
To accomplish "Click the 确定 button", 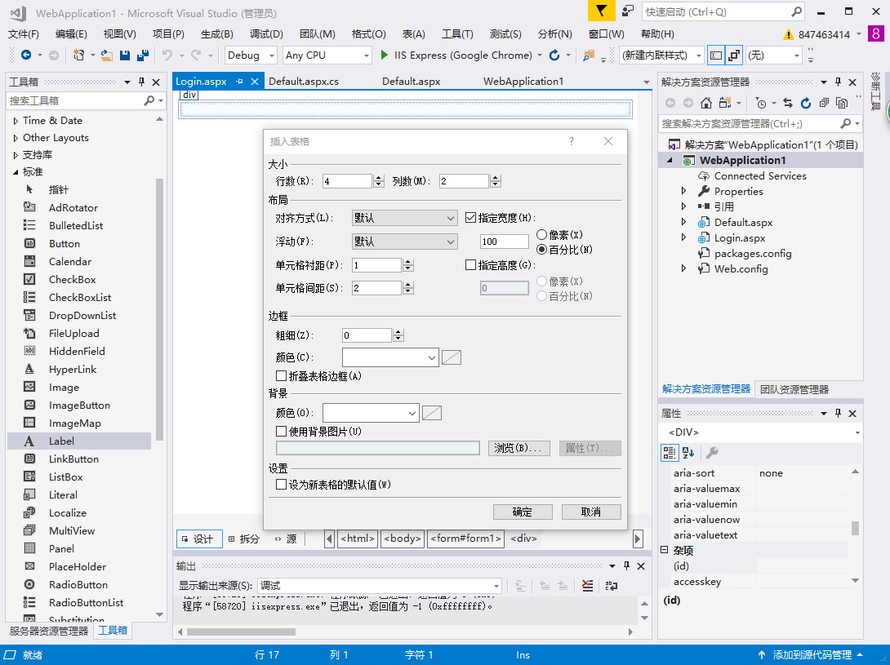I will [x=523, y=512].
